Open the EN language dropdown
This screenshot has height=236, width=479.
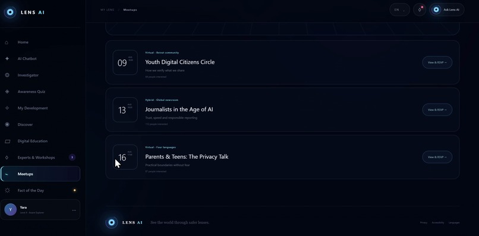point(399,10)
